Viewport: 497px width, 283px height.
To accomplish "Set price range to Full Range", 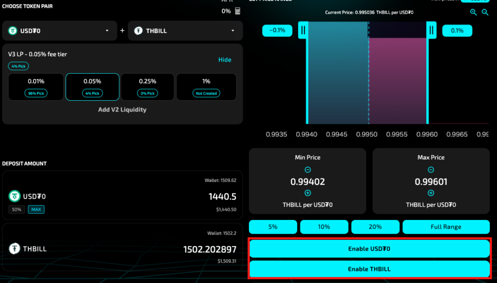I will 446,227.
